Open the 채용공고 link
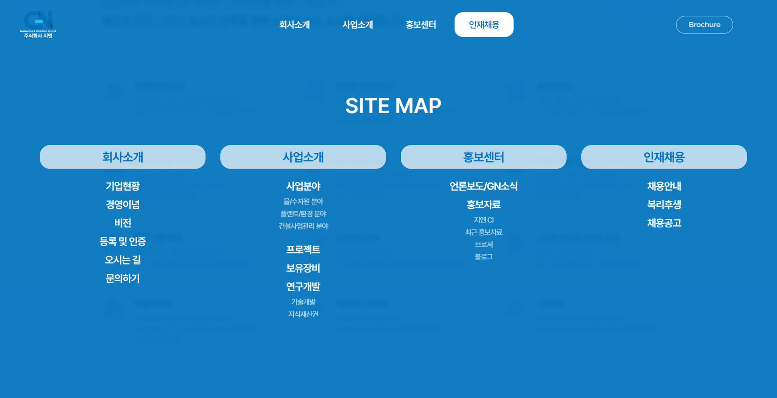The height and width of the screenshot is (398, 777). (664, 223)
